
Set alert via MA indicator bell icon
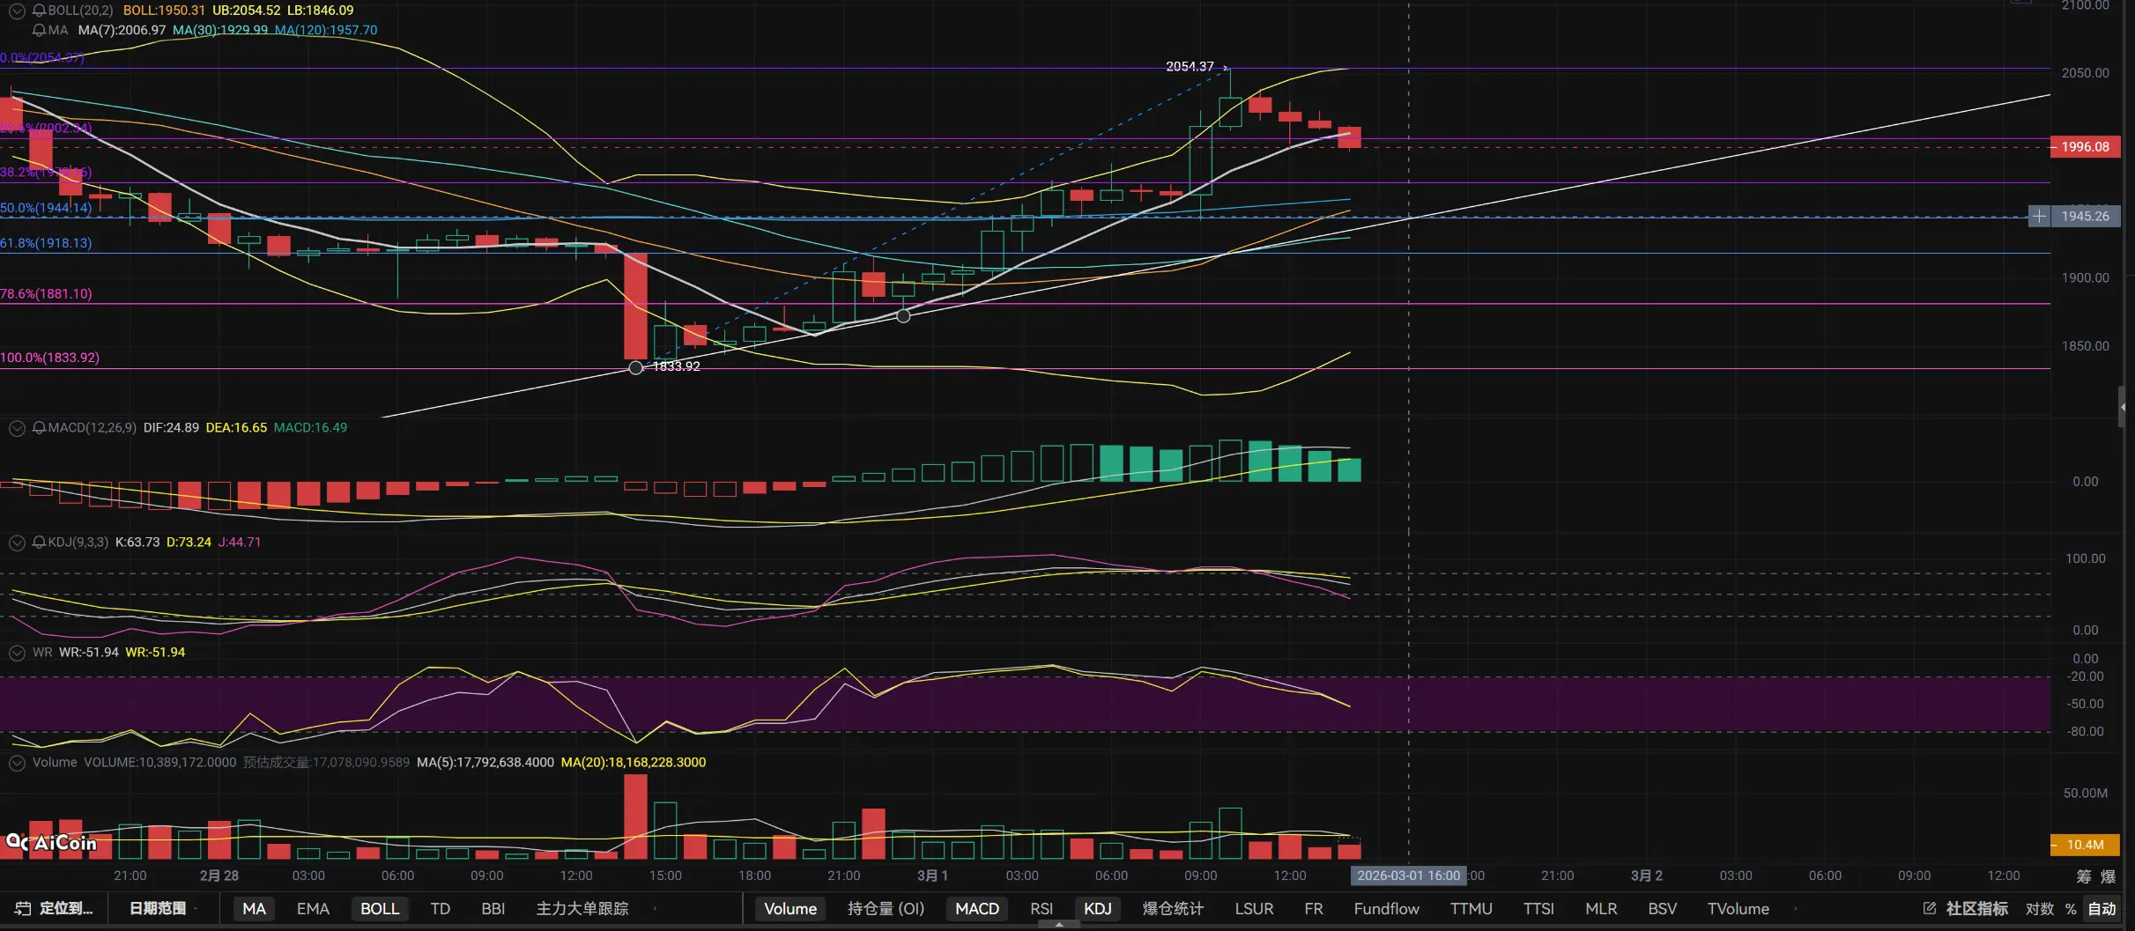(x=39, y=30)
